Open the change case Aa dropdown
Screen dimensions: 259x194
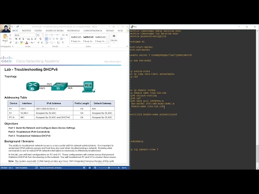click(x=32, y=43)
